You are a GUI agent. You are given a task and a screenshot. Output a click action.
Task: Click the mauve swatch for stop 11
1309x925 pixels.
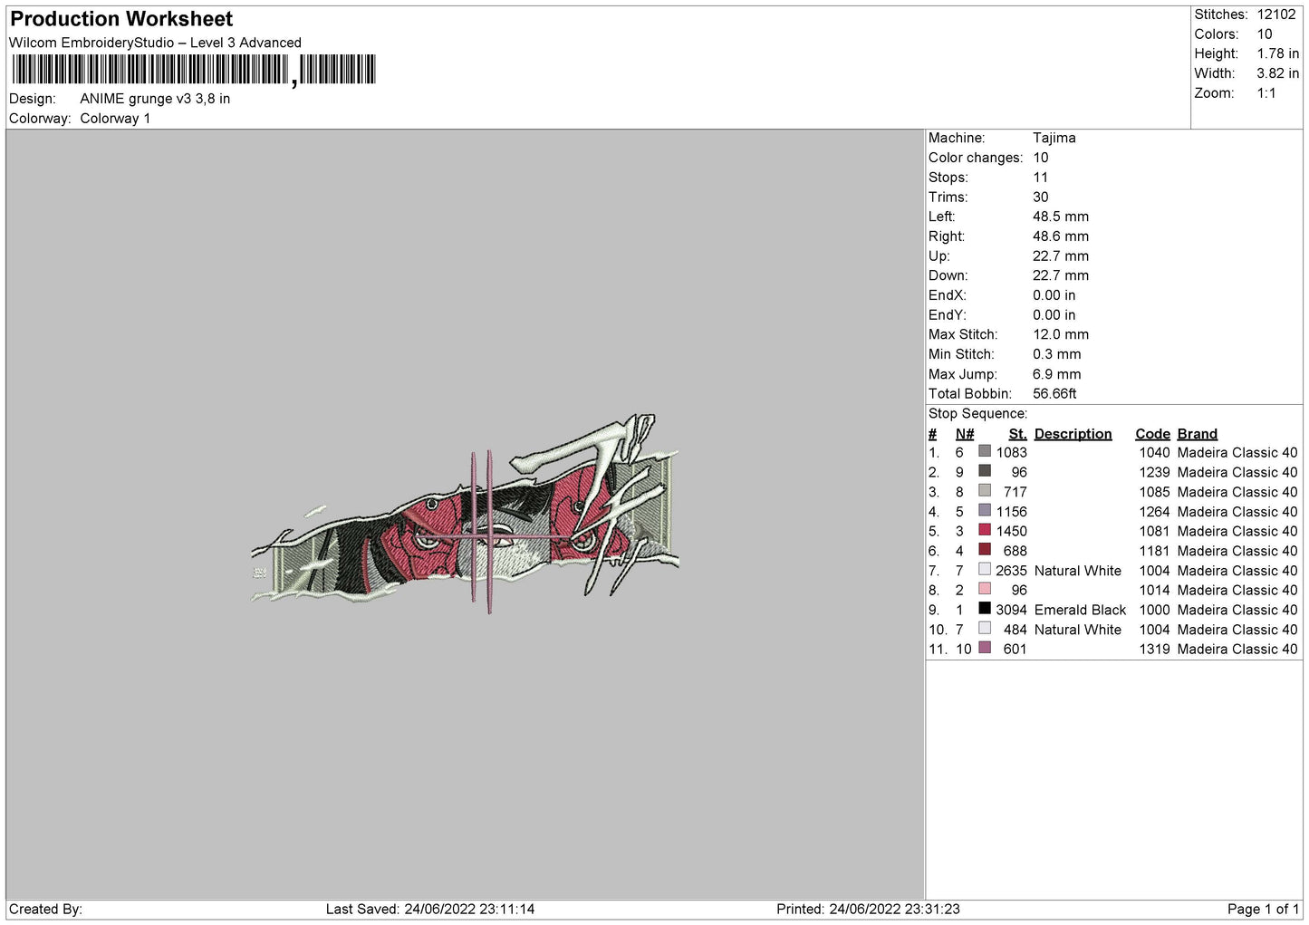click(985, 648)
